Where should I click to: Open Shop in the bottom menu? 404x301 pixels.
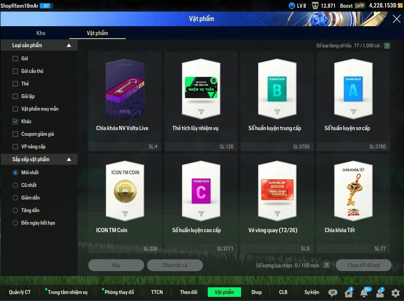point(256,292)
